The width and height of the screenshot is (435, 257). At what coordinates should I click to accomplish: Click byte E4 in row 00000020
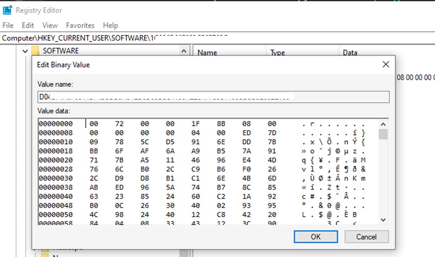(x=246, y=160)
